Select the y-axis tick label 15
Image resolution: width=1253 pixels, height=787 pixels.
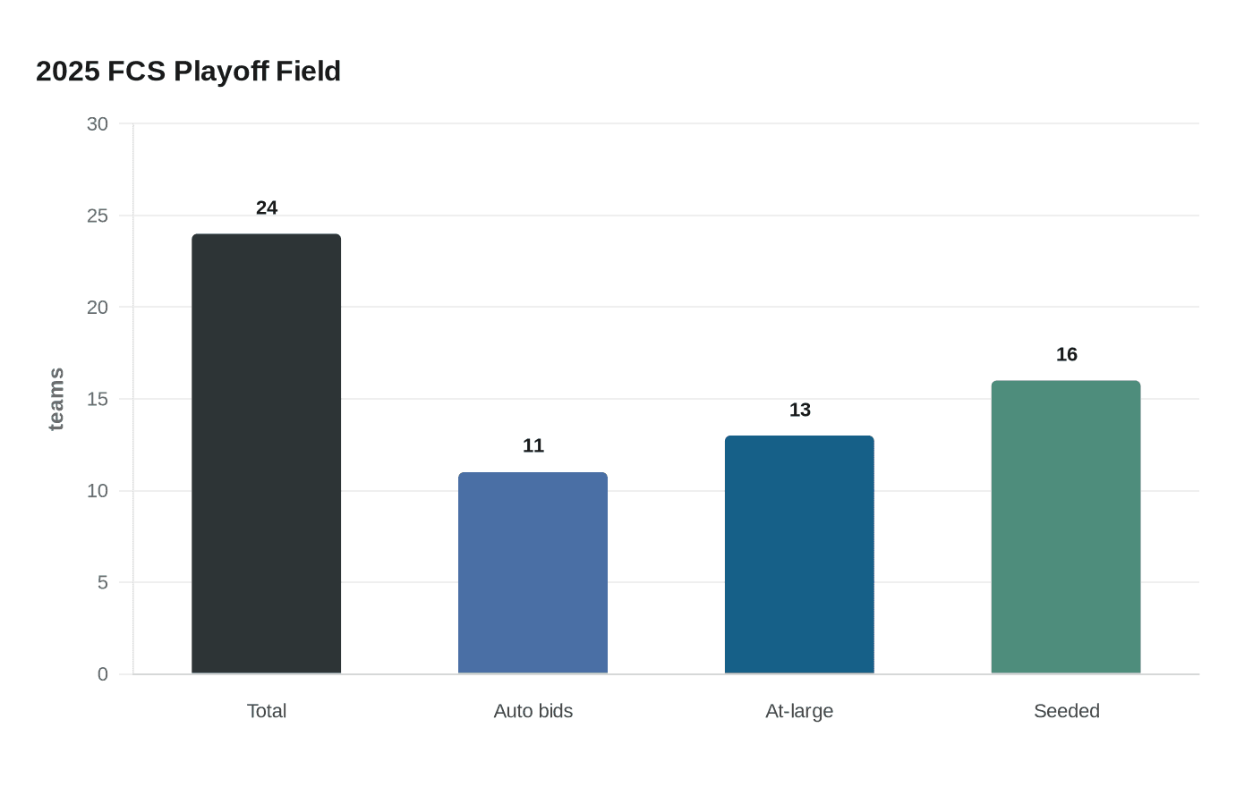coord(97,399)
